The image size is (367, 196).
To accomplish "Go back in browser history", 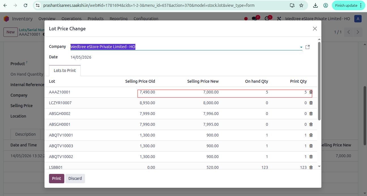I will (x=5, y=5).
